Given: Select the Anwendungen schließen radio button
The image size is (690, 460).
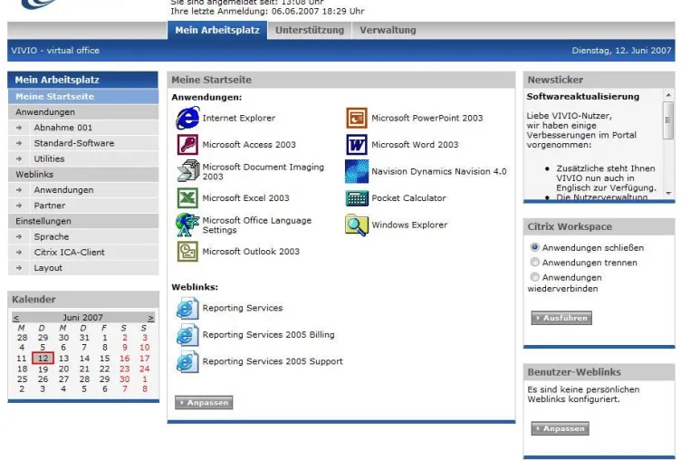Looking at the screenshot, I should 534,247.
